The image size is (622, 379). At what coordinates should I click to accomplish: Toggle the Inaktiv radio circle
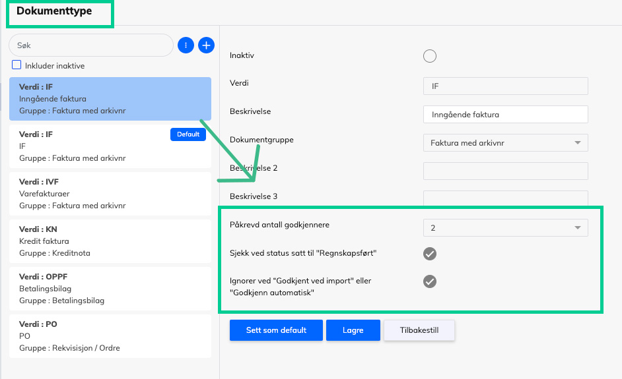point(430,56)
